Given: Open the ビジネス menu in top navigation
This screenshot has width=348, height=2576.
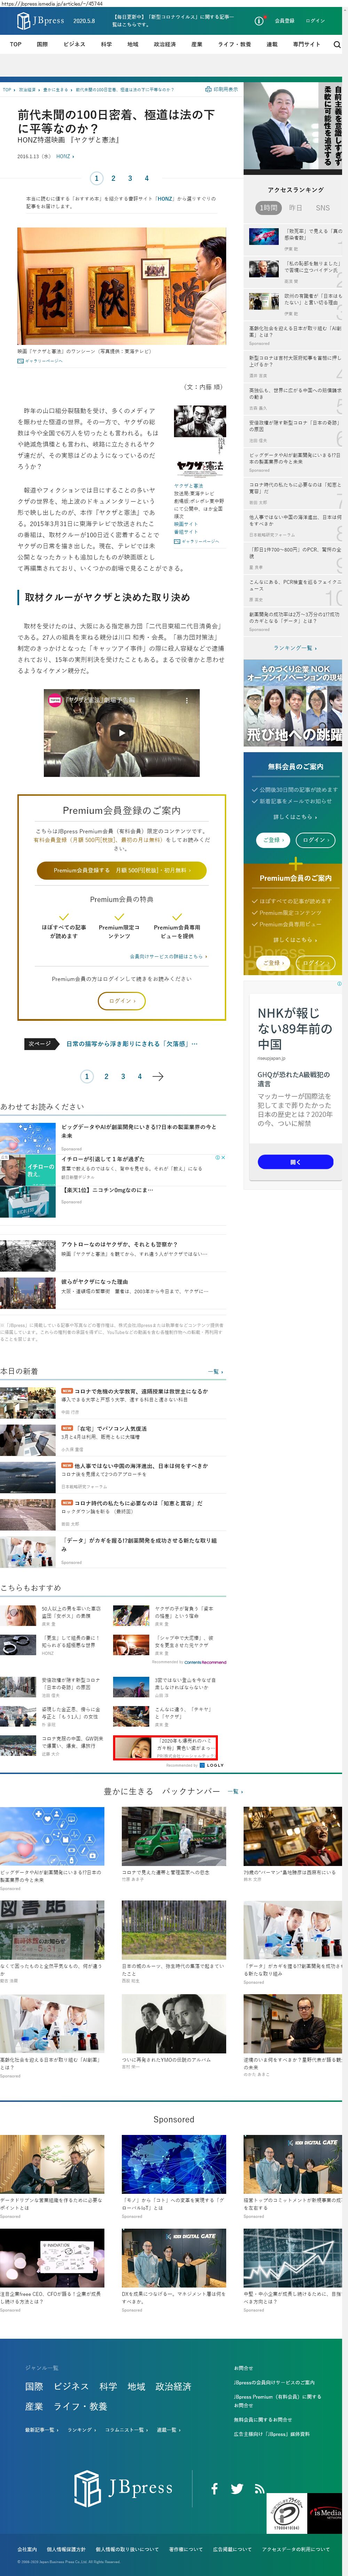Looking at the screenshot, I should click(74, 44).
